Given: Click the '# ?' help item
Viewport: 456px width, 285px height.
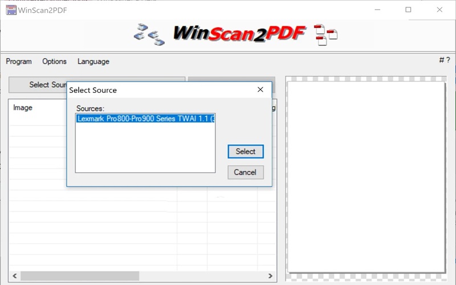Looking at the screenshot, I should [x=445, y=60].
